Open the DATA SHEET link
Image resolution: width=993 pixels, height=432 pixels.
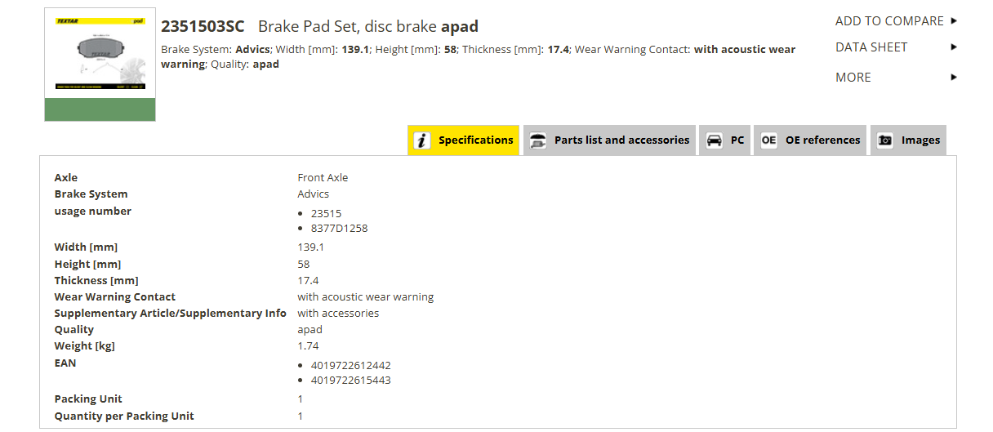[871, 47]
